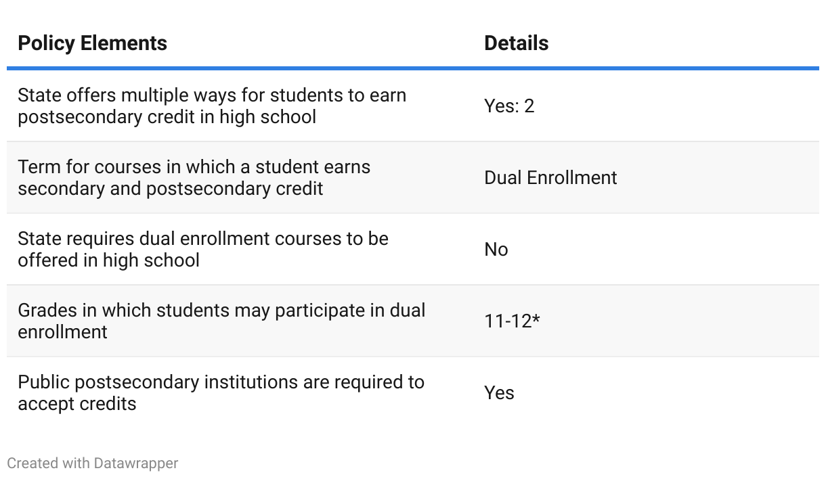Select the row about multiple ways to earn credit
826x479 pixels.
211,106
